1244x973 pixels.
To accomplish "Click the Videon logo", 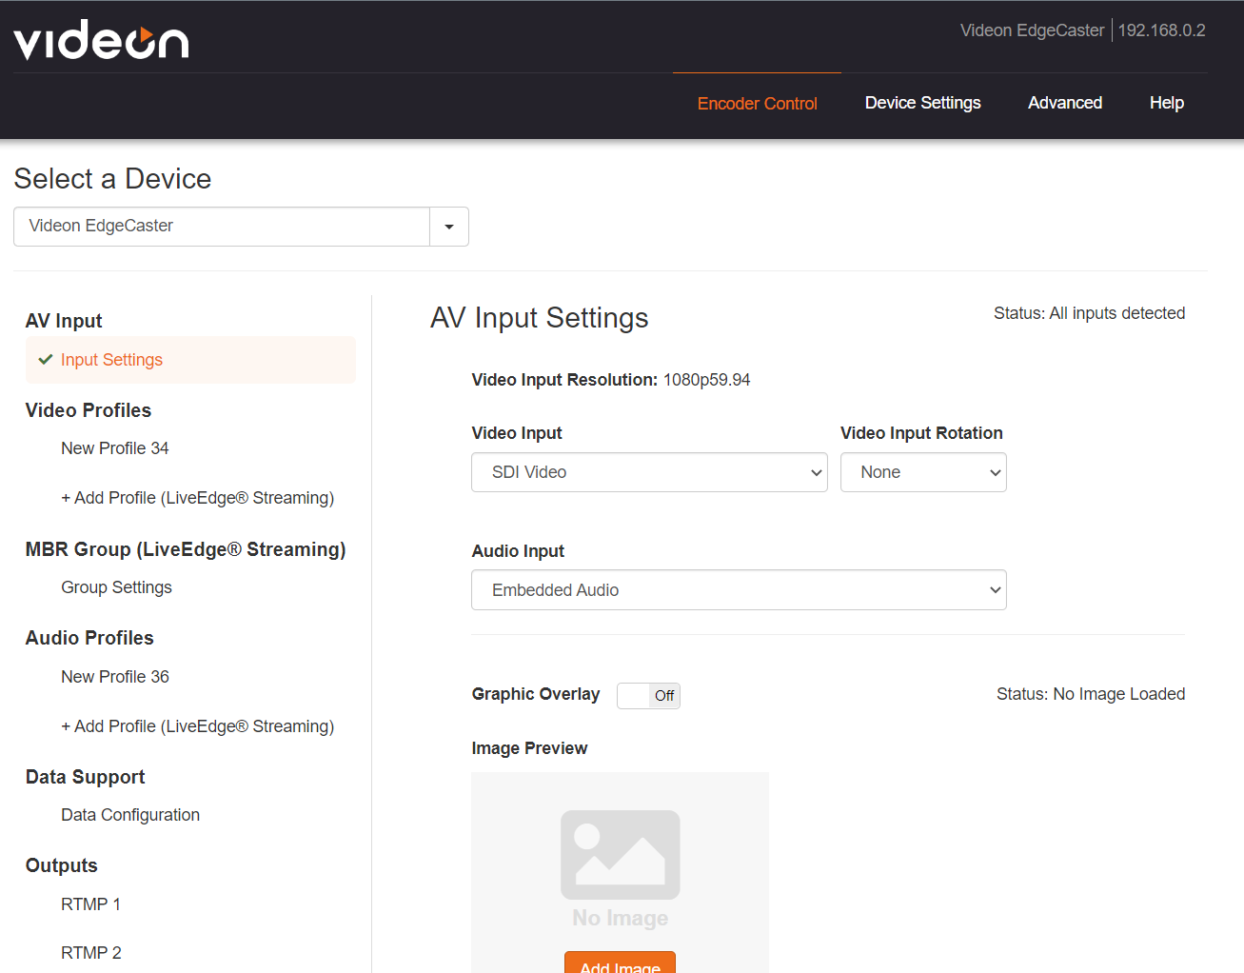I will coord(101,40).
